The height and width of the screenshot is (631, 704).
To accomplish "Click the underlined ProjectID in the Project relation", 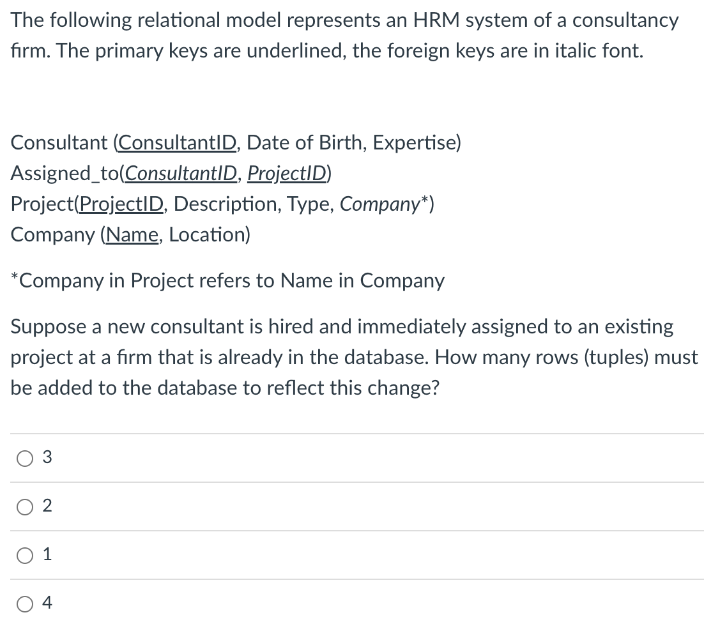I will [122, 204].
